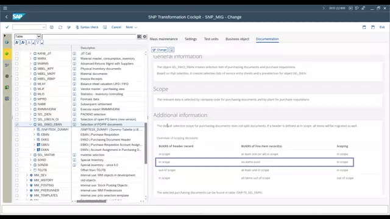Tick the checkbox for MARA row
Screen dimensions: 390x219
(16, 58)
